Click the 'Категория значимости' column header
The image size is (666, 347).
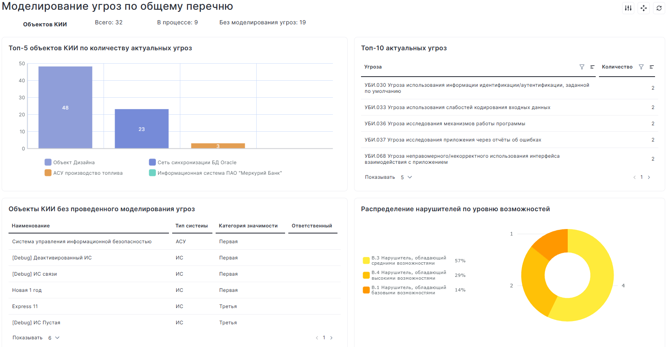tap(248, 226)
